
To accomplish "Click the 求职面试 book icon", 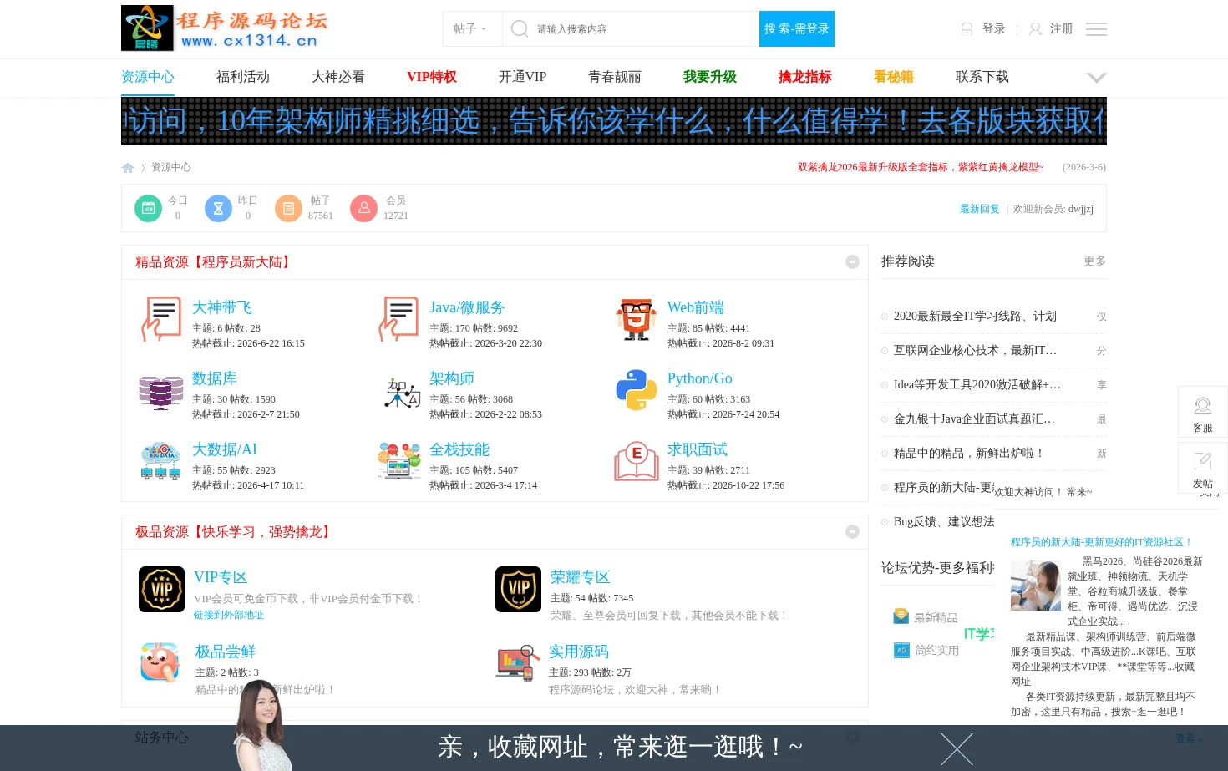I will click(637, 461).
